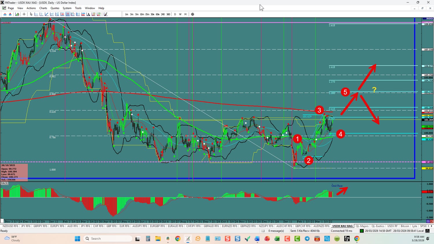The height and width of the screenshot is (244, 434).
Task: Click the INDEX label on price axis
Action: tap(429, 19)
